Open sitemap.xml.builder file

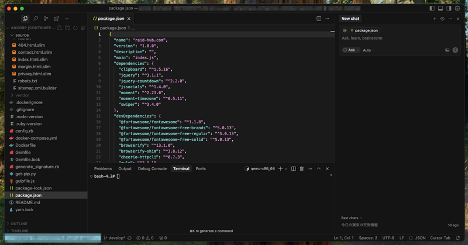[x=37, y=88]
